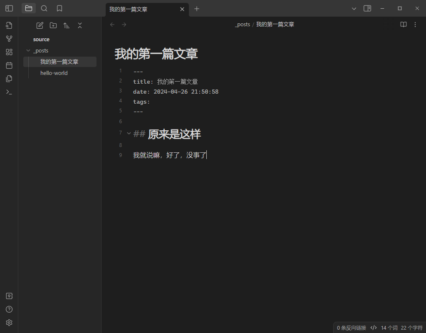This screenshot has width=426, height=333.
Task: Fold the 原来是这样 heading
Action: point(129,133)
